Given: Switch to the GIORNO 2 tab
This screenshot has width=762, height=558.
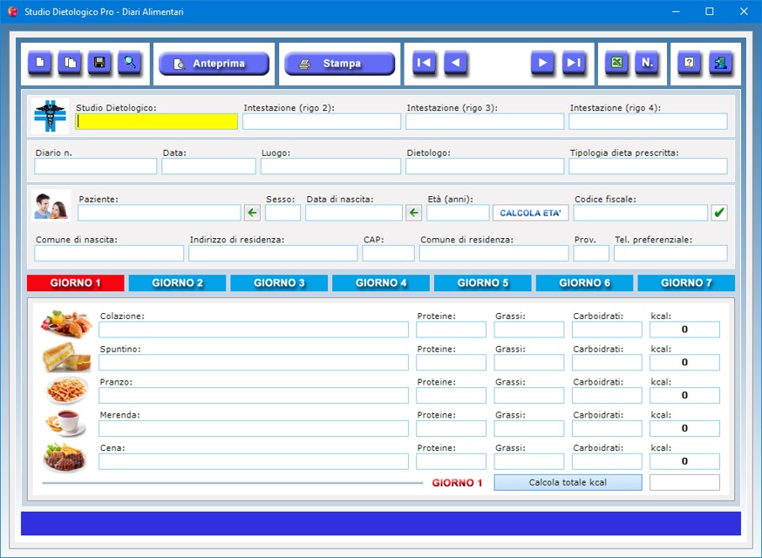Looking at the screenshot, I should [x=177, y=282].
